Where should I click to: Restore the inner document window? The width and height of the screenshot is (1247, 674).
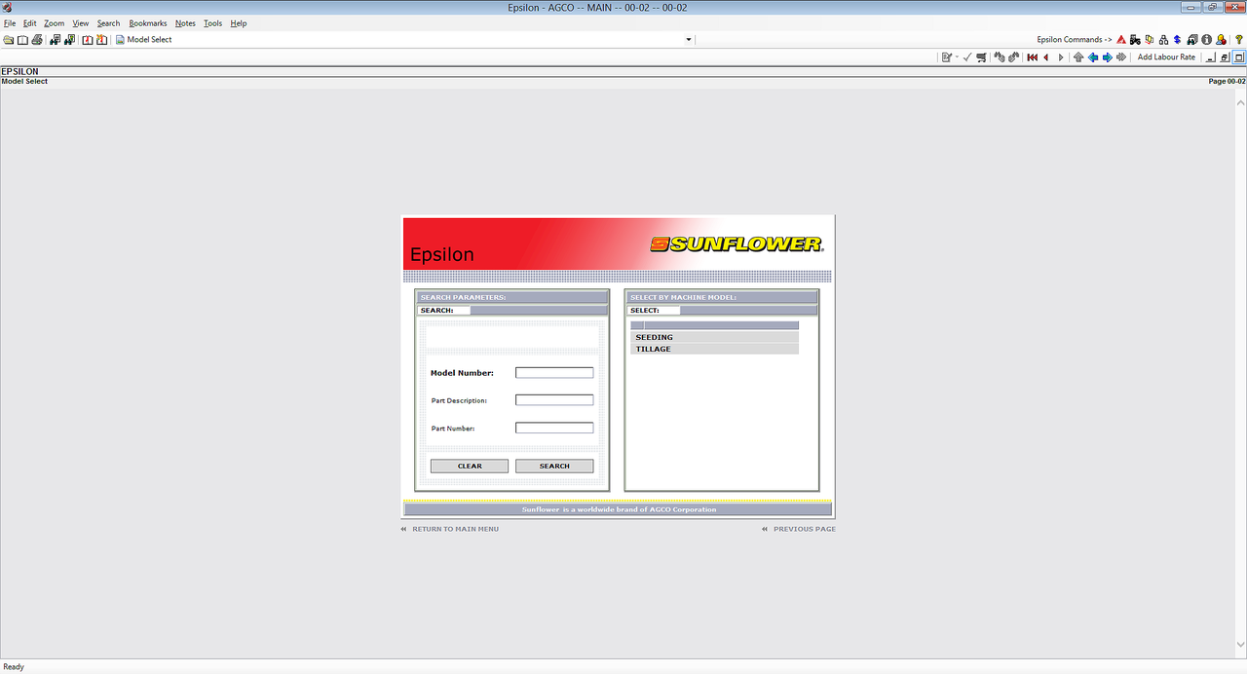click(x=1225, y=57)
